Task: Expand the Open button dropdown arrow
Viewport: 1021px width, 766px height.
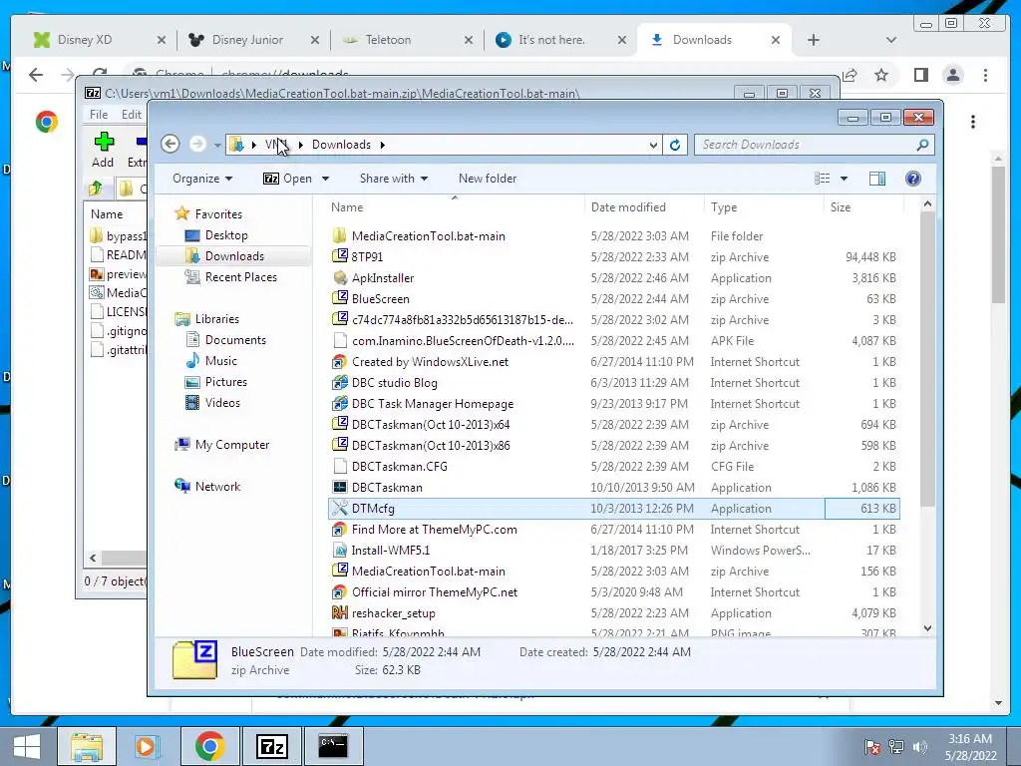Action: click(x=326, y=179)
